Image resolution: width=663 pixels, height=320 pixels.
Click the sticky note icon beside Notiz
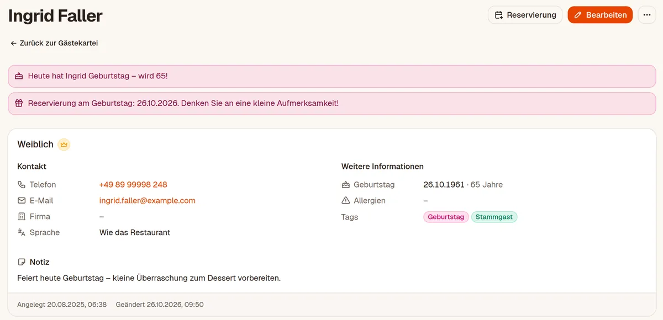(x=22, y=262)
